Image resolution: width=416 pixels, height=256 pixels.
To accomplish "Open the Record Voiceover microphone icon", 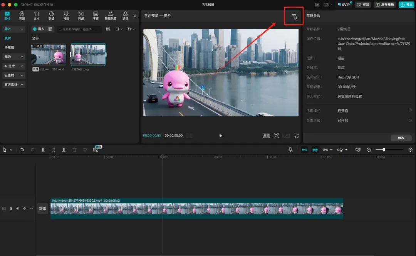I will [x=290, y=149].
